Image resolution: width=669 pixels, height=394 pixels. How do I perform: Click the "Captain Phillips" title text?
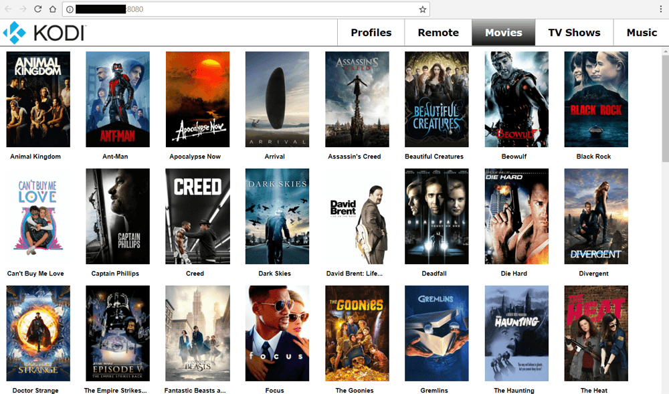[115, 274]
